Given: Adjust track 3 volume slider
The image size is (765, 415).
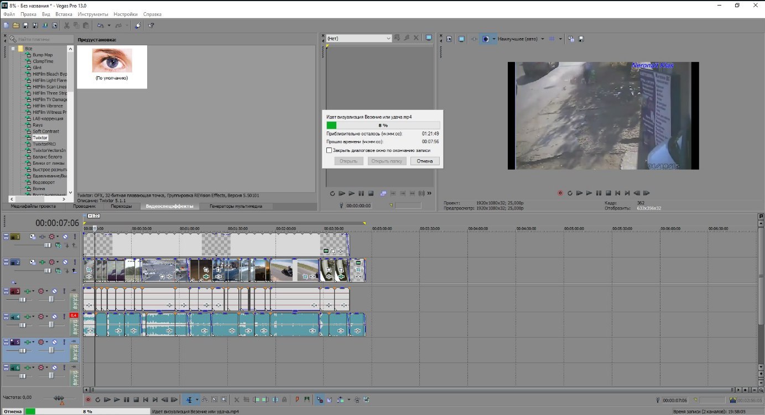Looking at the screenshot, I should tap(22, 300).
